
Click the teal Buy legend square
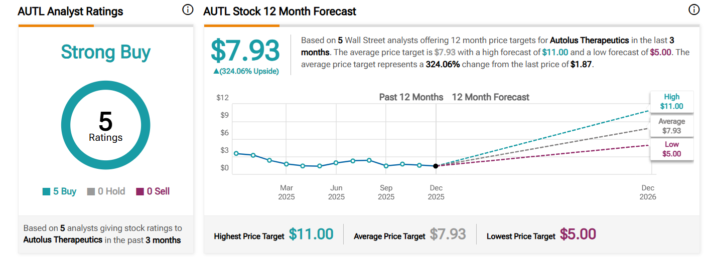(47, 191)
